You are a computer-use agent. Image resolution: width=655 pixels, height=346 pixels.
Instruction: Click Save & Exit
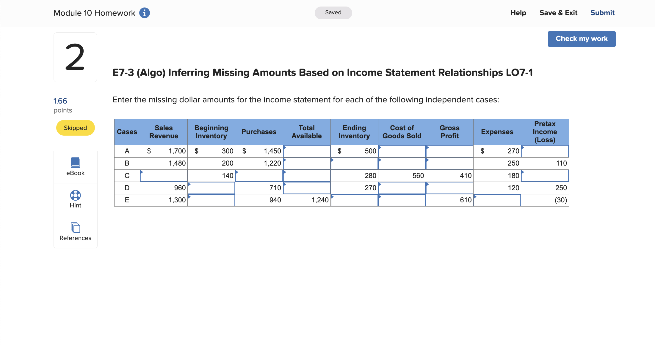558,13
